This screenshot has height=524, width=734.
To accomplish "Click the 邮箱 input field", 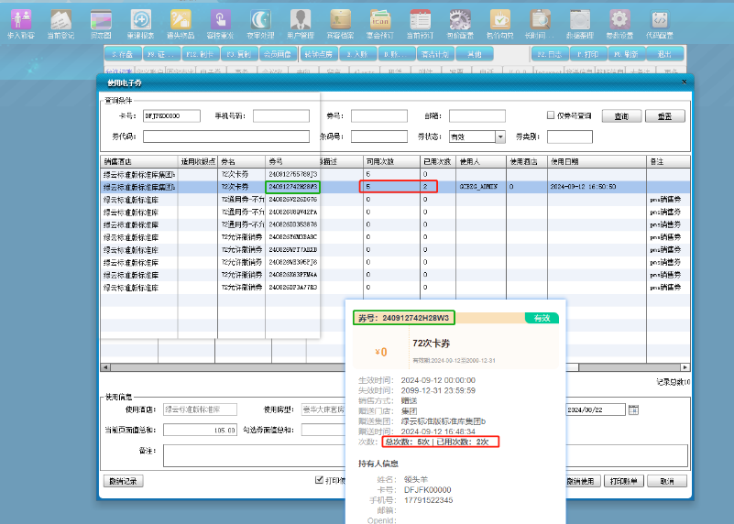I will (477, 115).
